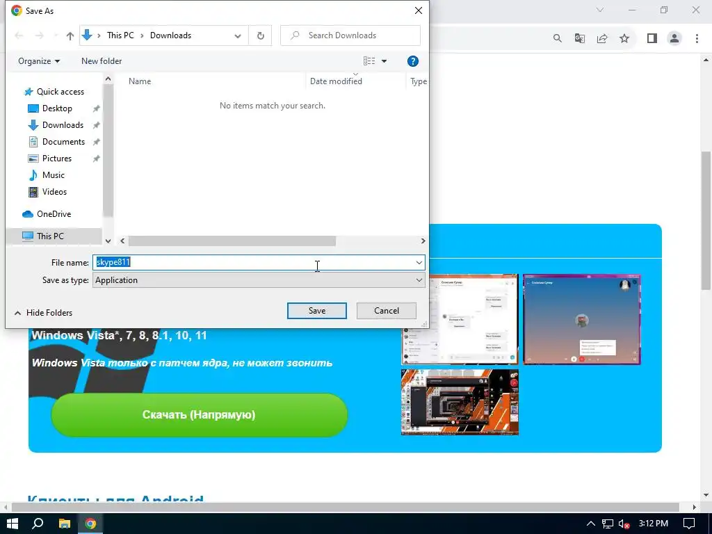Click This PC in the address path
The width and height of the screenshot is (712, 534).
coord(120,35)
